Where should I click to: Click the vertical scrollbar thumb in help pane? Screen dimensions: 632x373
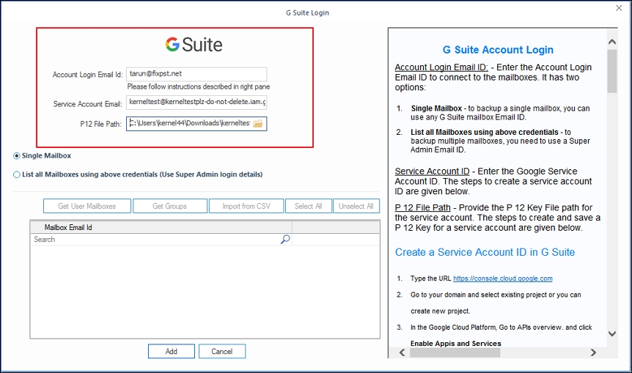(612, 71)
